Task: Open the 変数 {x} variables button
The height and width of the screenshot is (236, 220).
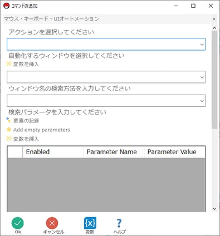Action: tap(90, 225)
